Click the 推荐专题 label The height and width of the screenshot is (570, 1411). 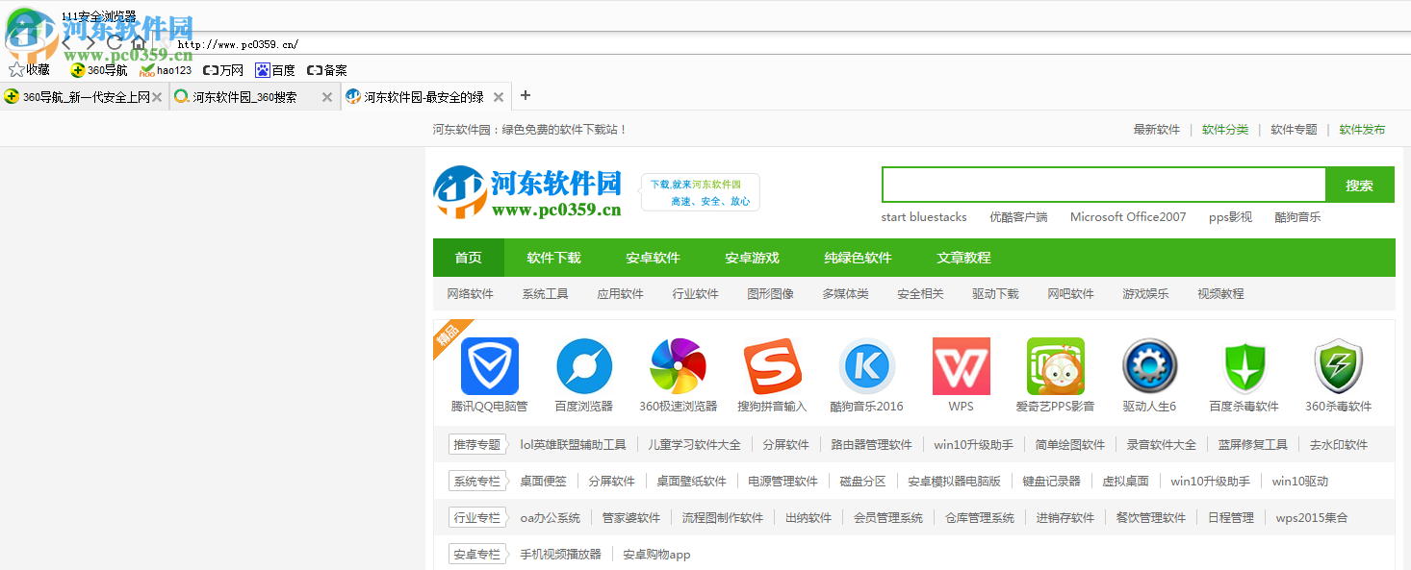point(477,445)
